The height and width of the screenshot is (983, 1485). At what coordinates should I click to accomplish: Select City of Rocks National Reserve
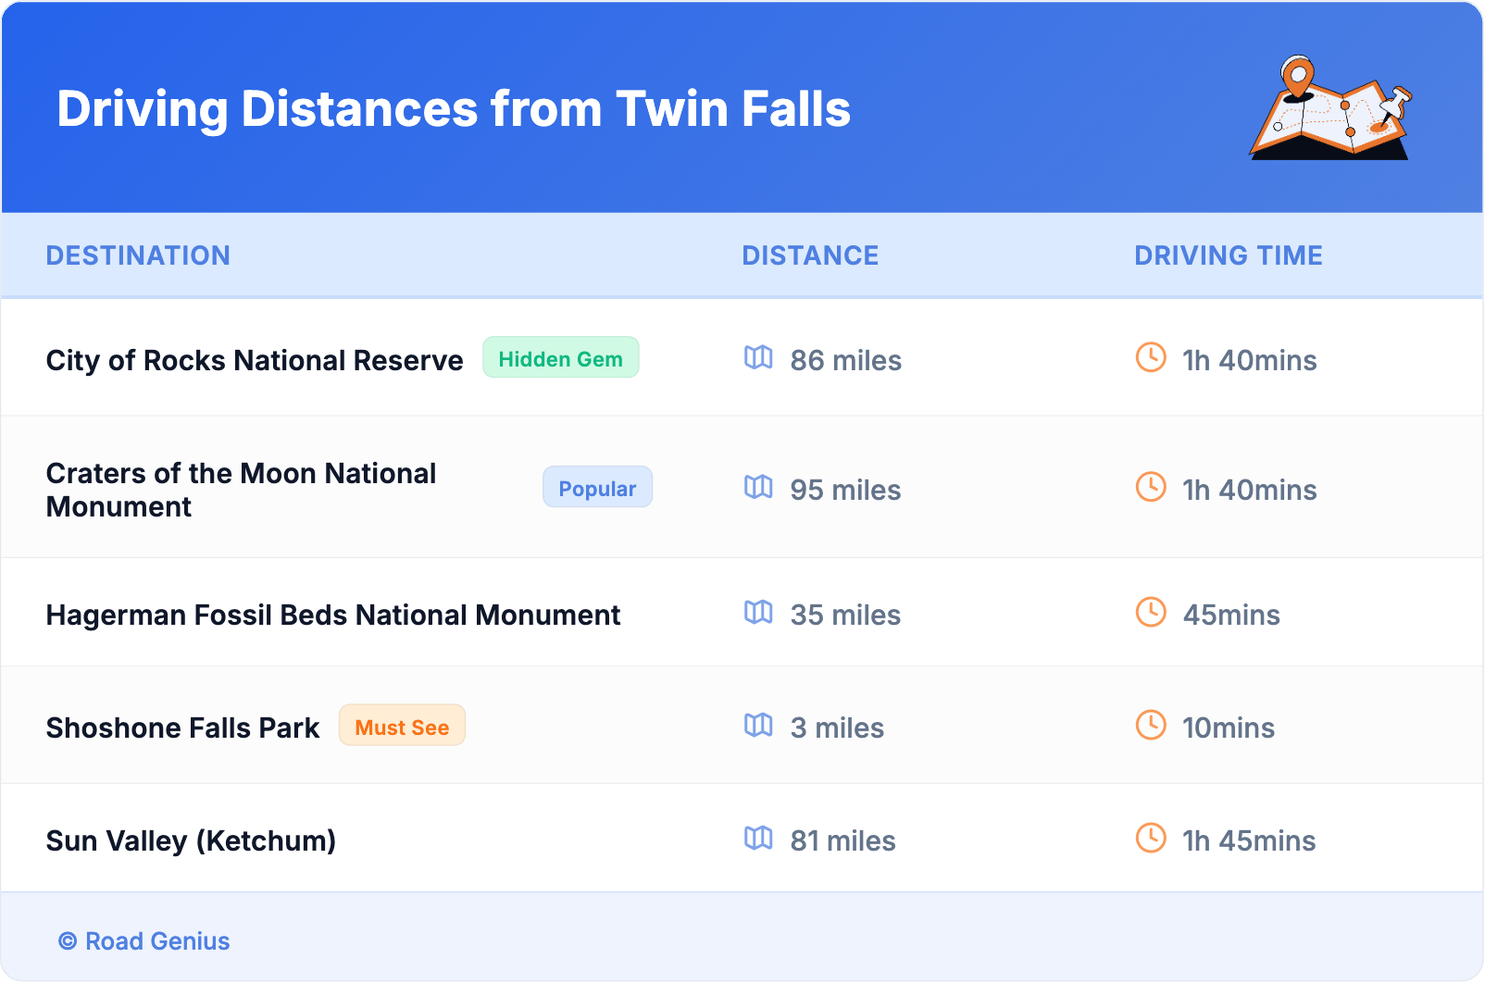click(x=255, y=360)
